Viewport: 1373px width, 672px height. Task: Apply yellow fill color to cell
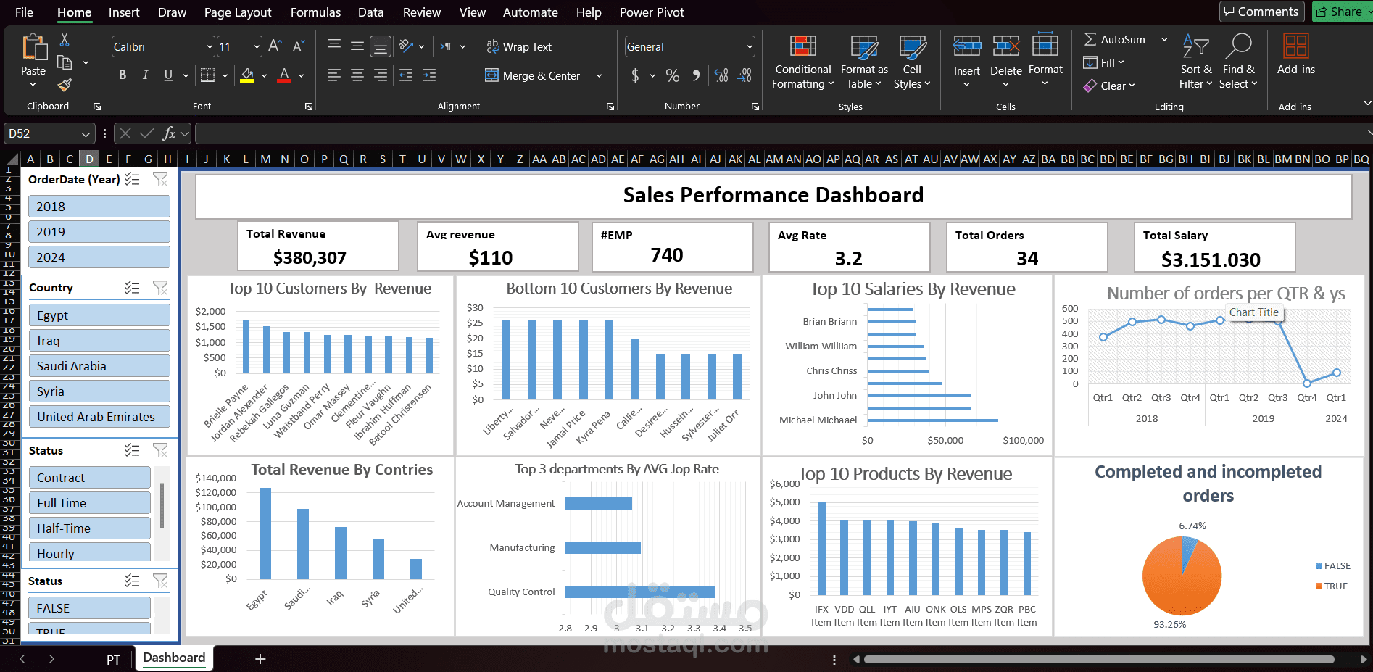pos(247,75)
